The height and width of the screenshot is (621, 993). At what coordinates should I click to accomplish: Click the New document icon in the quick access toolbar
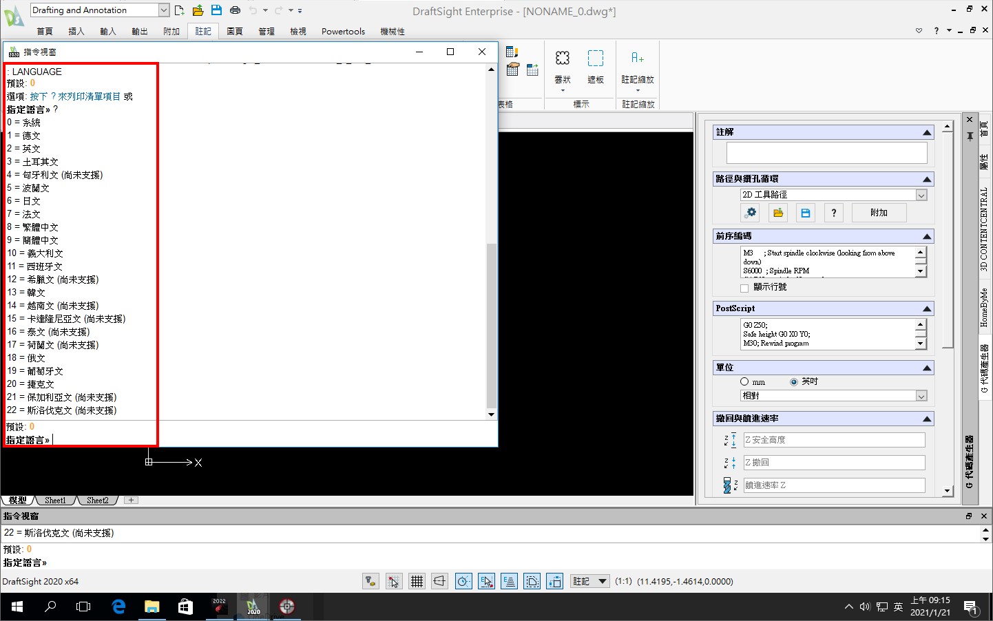pyautogui.click(x=179, y=10)
